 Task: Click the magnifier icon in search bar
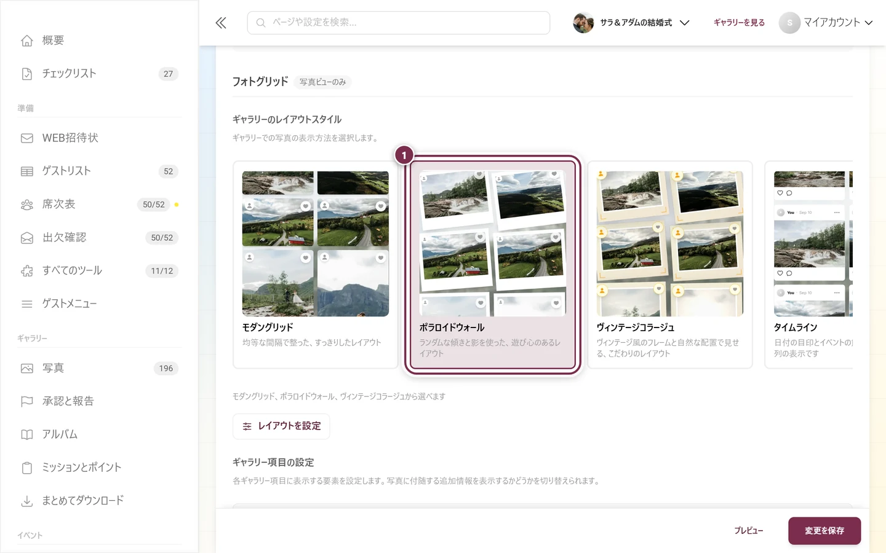pos(261,23)
